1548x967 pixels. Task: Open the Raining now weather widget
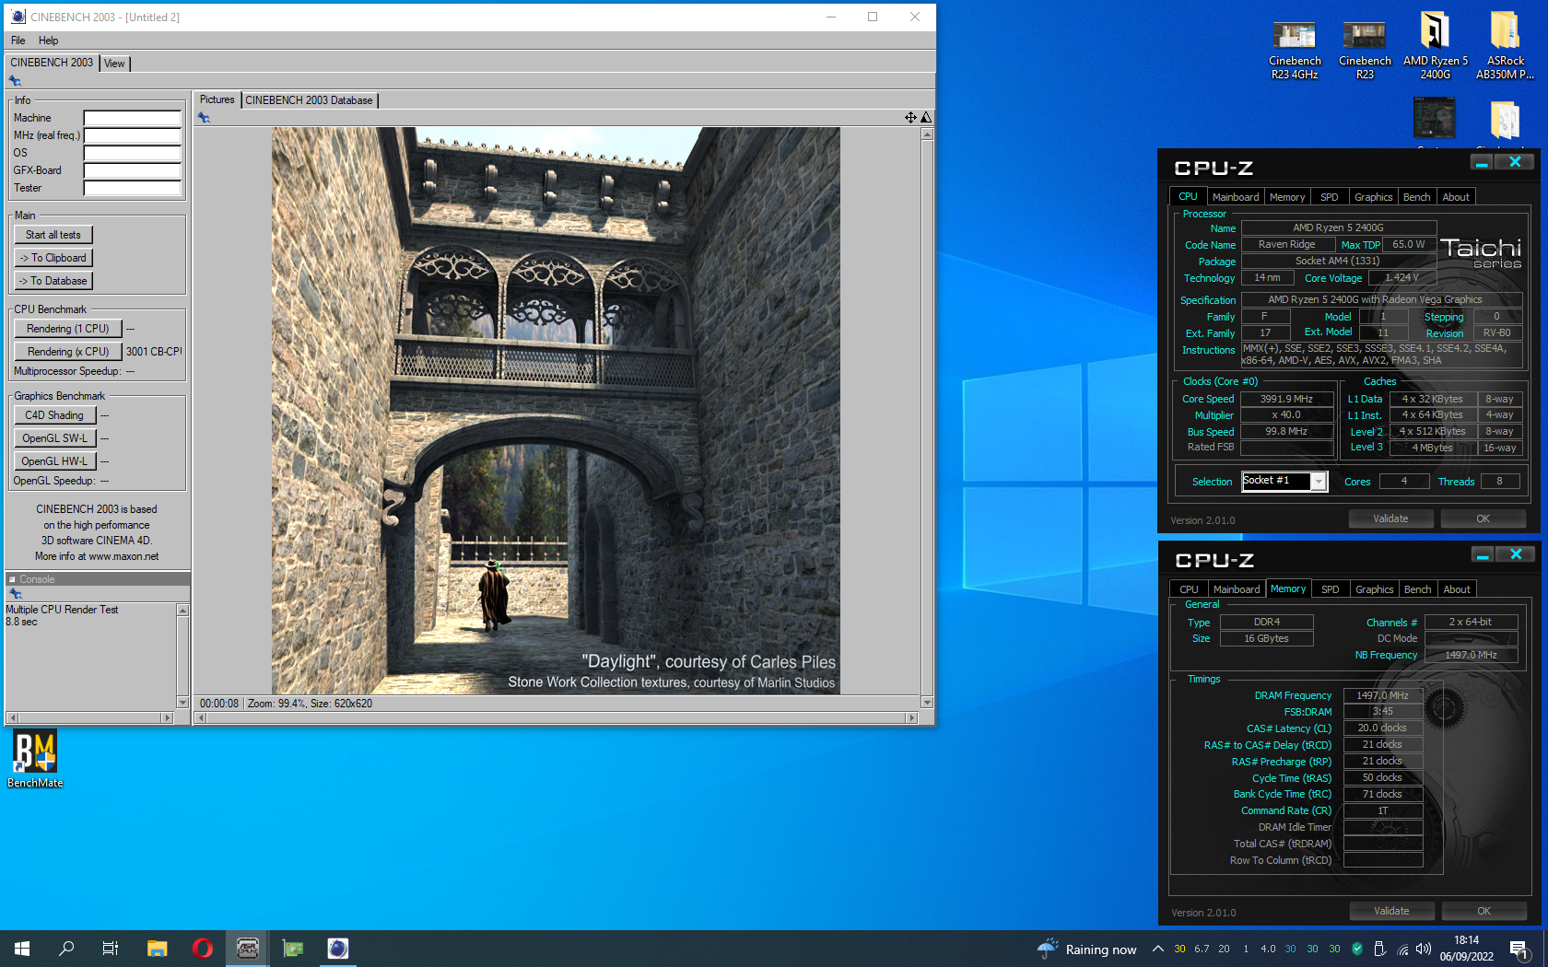(1087, 949)
